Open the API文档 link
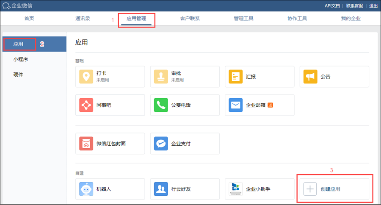 [332, 6]
